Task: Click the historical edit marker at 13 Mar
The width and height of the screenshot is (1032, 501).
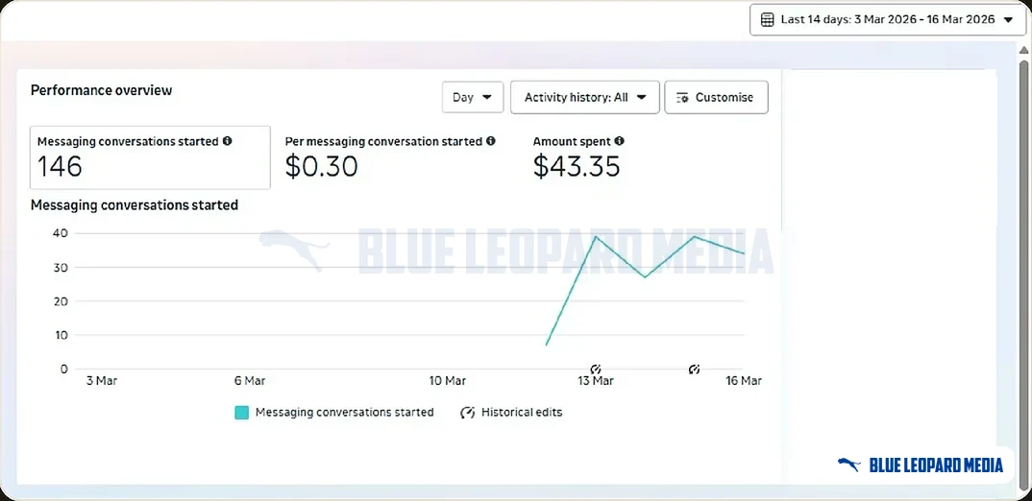Action: 596,369
